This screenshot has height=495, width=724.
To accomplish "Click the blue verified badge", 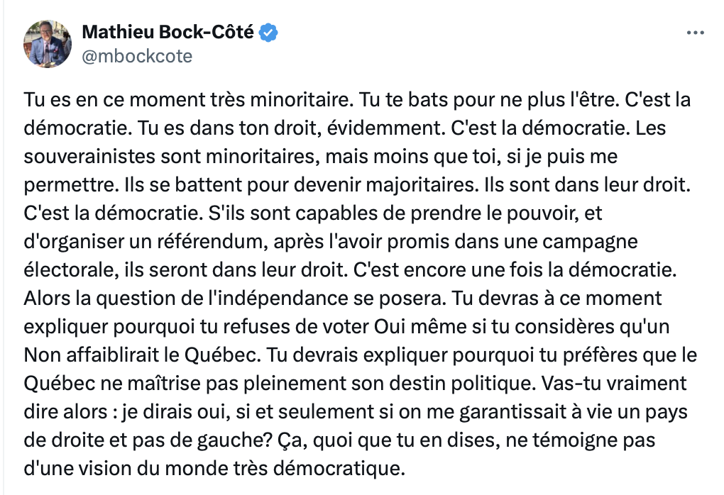I will coord(268,33).
